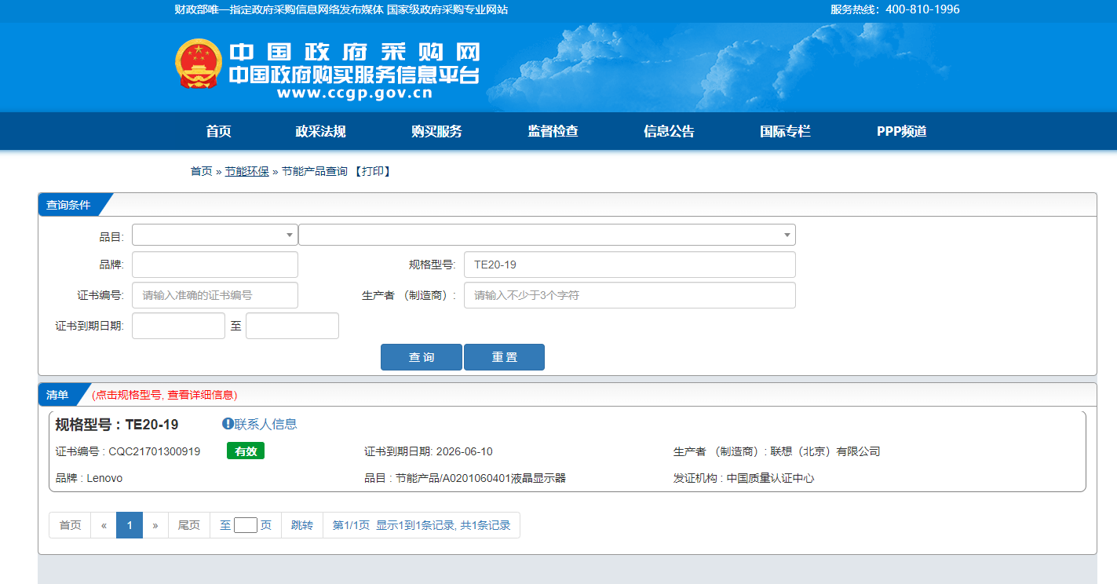
Task: Open the PPP频道 navigation menu
Action: 900,131
